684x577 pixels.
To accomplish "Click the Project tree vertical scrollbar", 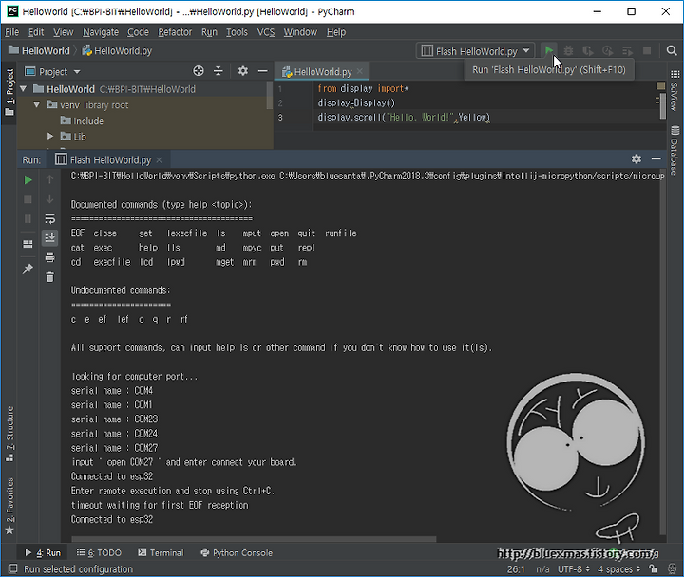I will (x=270, y=96).
